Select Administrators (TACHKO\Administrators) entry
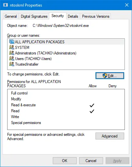Viewport: 132px width, 167px height. pyautogui.click(x=46, y=53)
